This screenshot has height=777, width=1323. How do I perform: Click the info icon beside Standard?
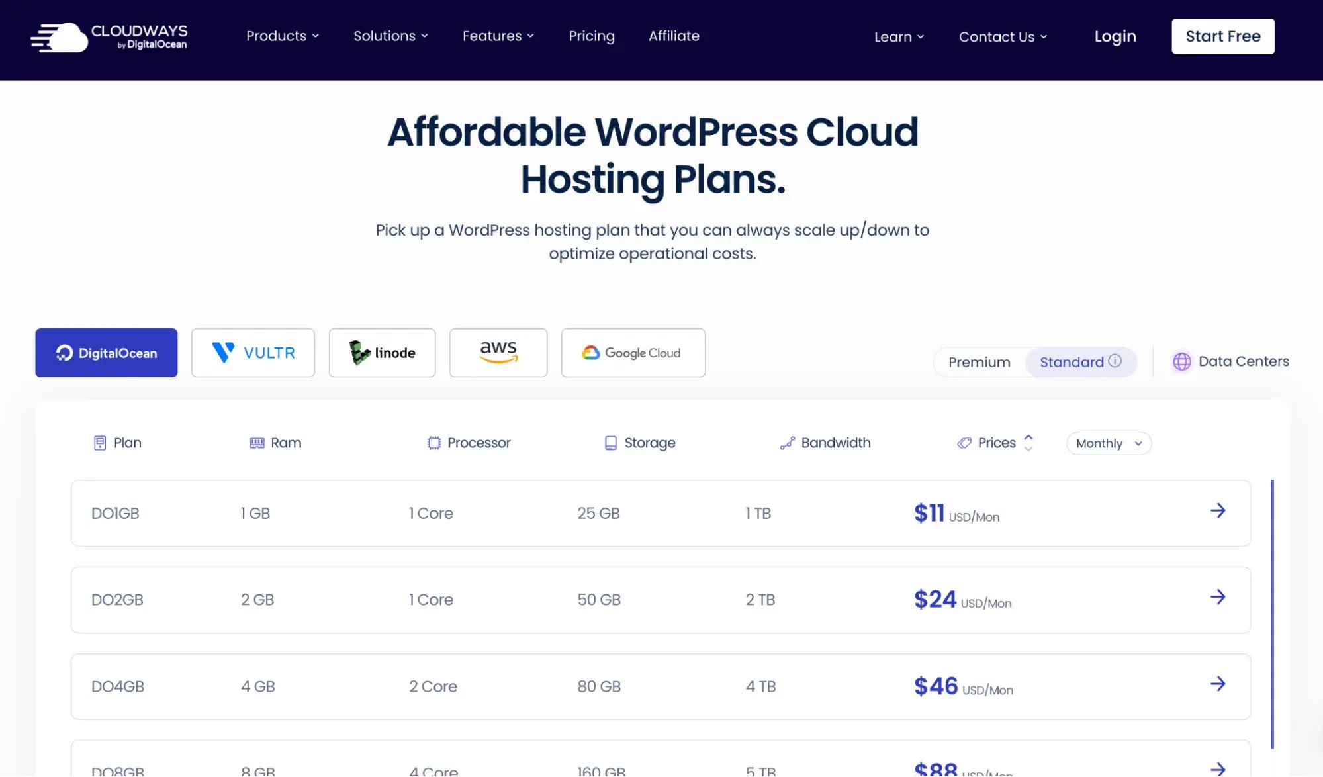click(1115, 361)
